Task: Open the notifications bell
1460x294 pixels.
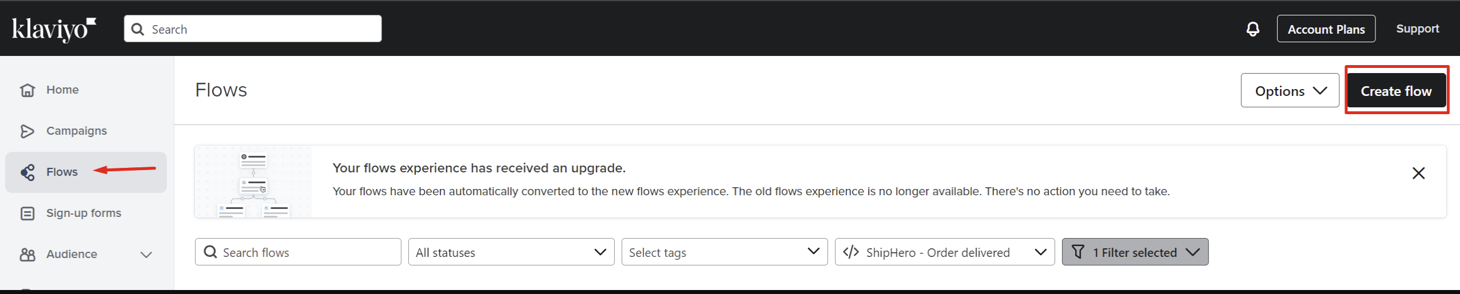Action: coord(1252,29)
